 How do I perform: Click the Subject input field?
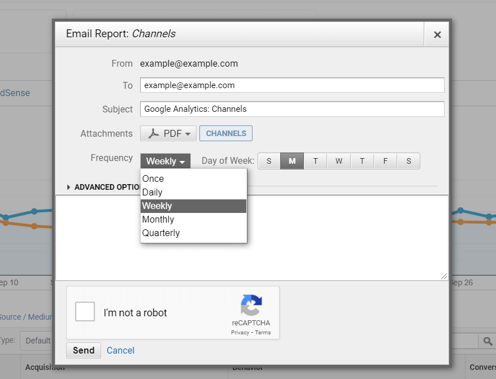click(292, 109)
